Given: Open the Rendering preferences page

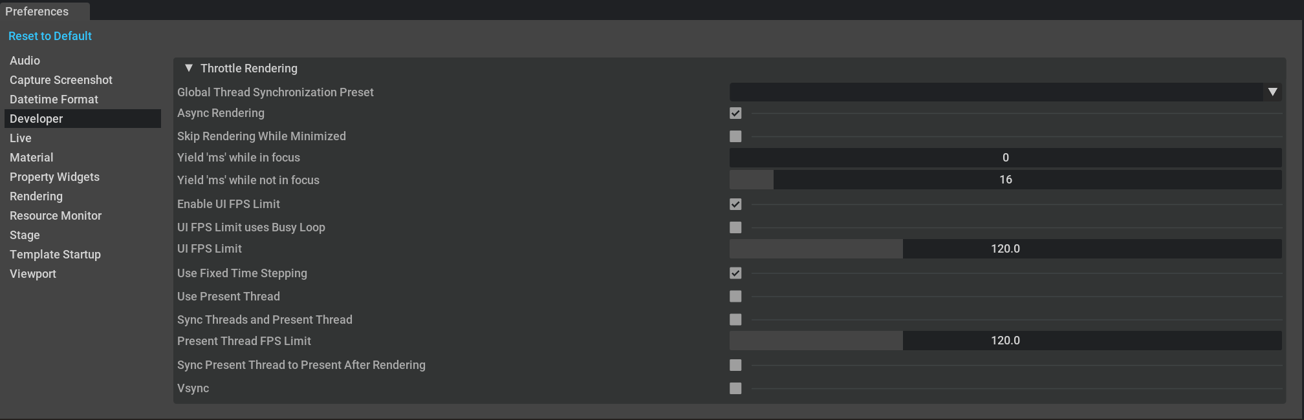Looking at the screenshot, I should (x=36, y=196).
